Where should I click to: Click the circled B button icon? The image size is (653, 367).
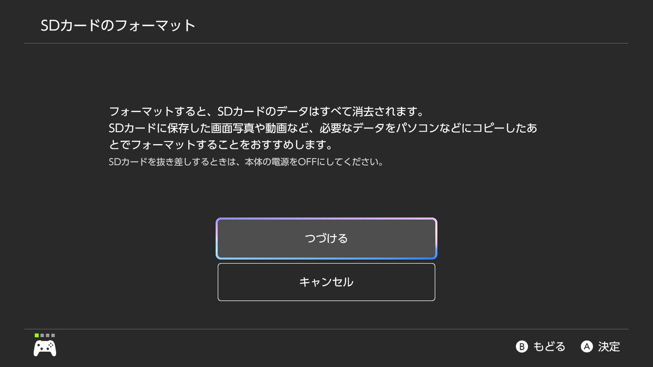522,346
